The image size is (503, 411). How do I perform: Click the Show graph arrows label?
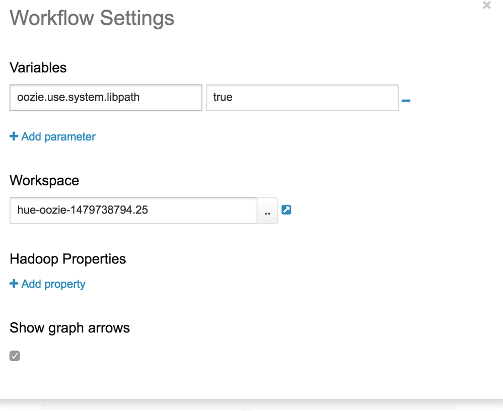(x=70, y=328)
